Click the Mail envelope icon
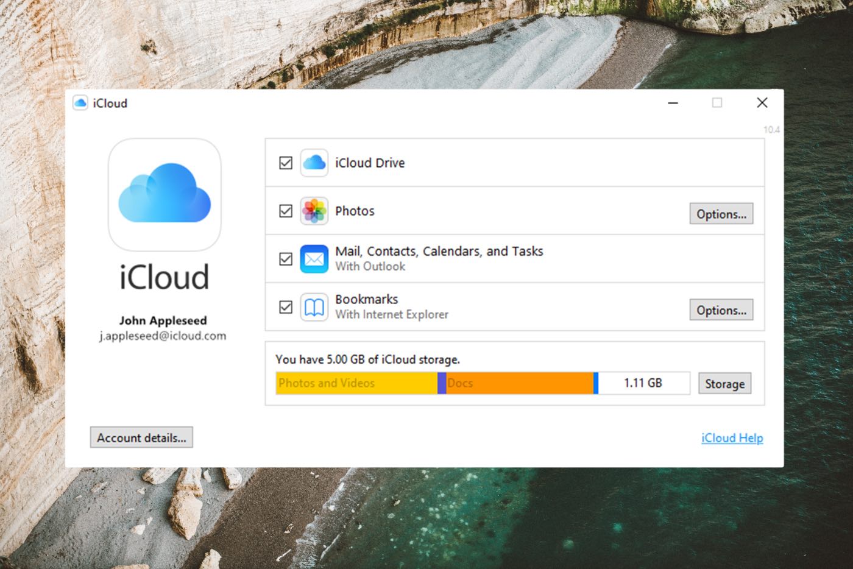 [x=314, y=259]
